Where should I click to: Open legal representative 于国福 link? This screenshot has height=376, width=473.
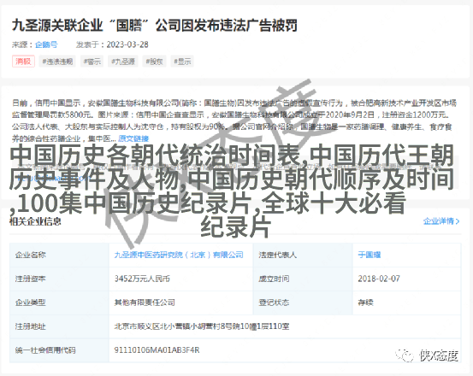(370, 255)
